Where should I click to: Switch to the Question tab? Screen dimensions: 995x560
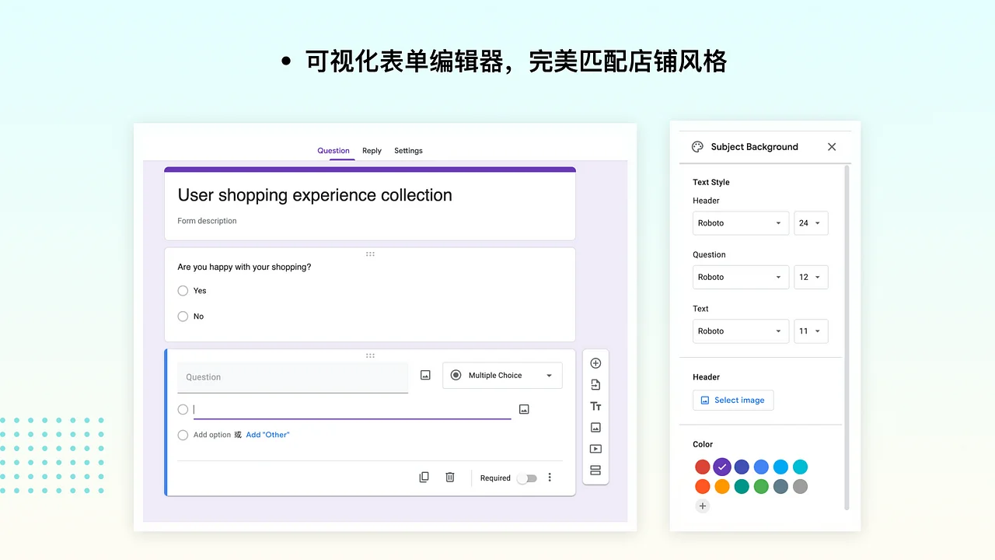click(x=333, y=151)
